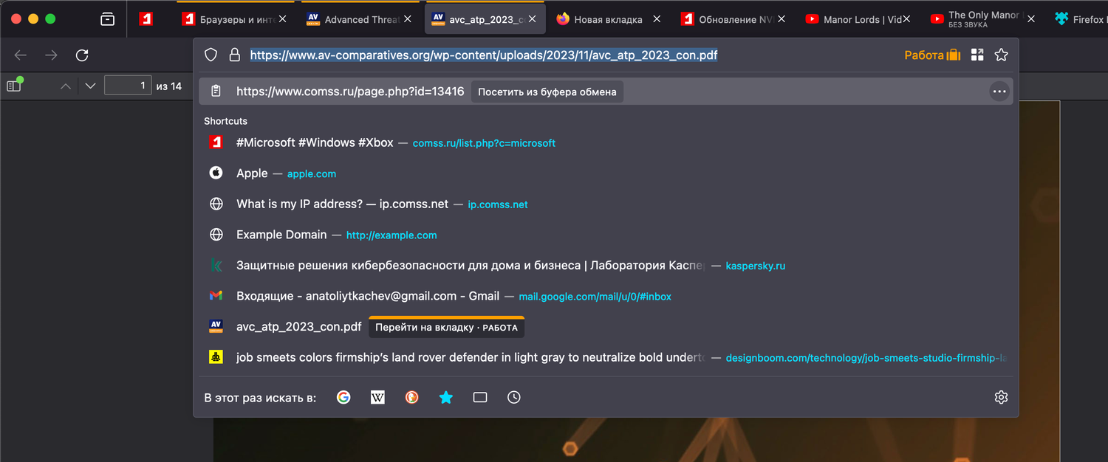This screenshot has height=462, width=1108.
Task: Close the Браузеры и инте tab
Action: pos(281,19)
